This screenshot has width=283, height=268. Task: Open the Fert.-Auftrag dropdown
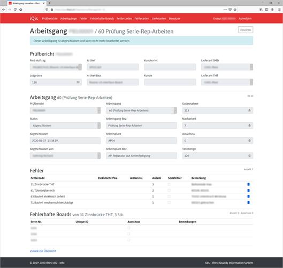[x=56, y=67]
